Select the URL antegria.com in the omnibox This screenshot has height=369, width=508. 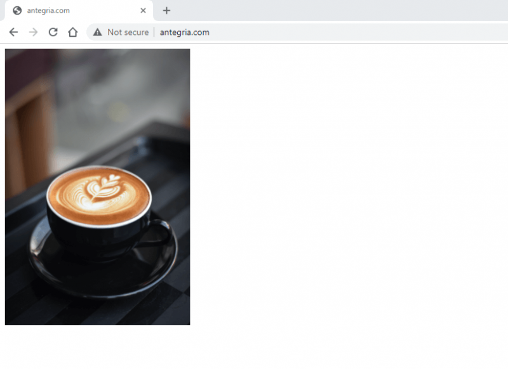pos(185,32)
